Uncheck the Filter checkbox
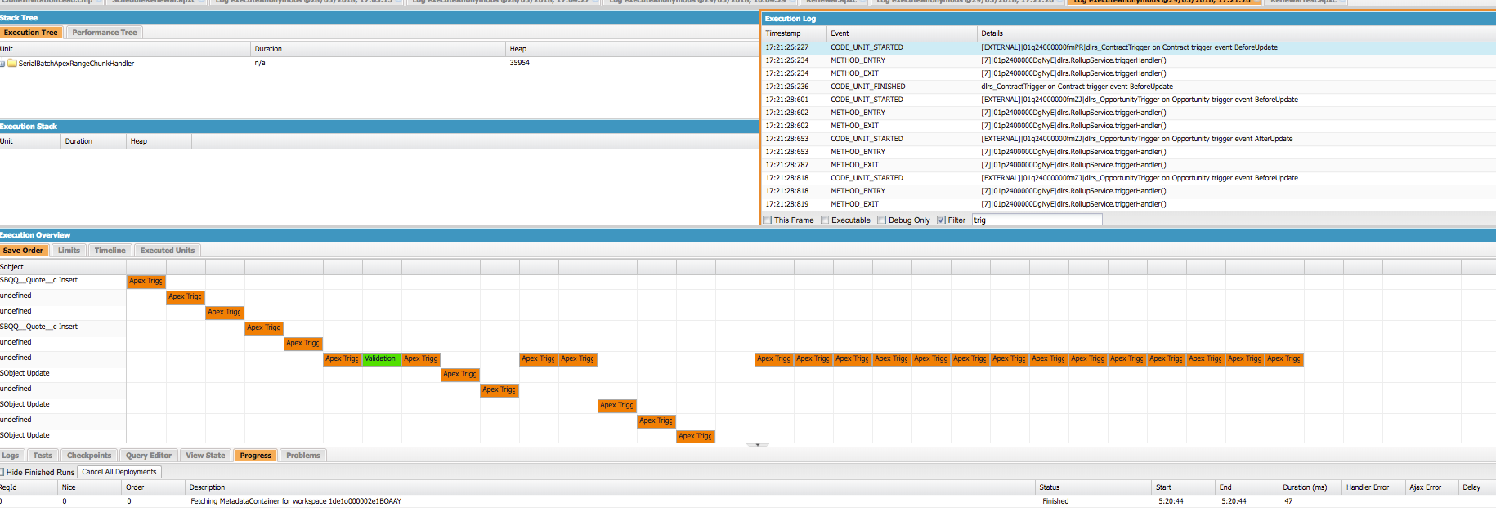1496x516 pixels. tap(941, 220)
